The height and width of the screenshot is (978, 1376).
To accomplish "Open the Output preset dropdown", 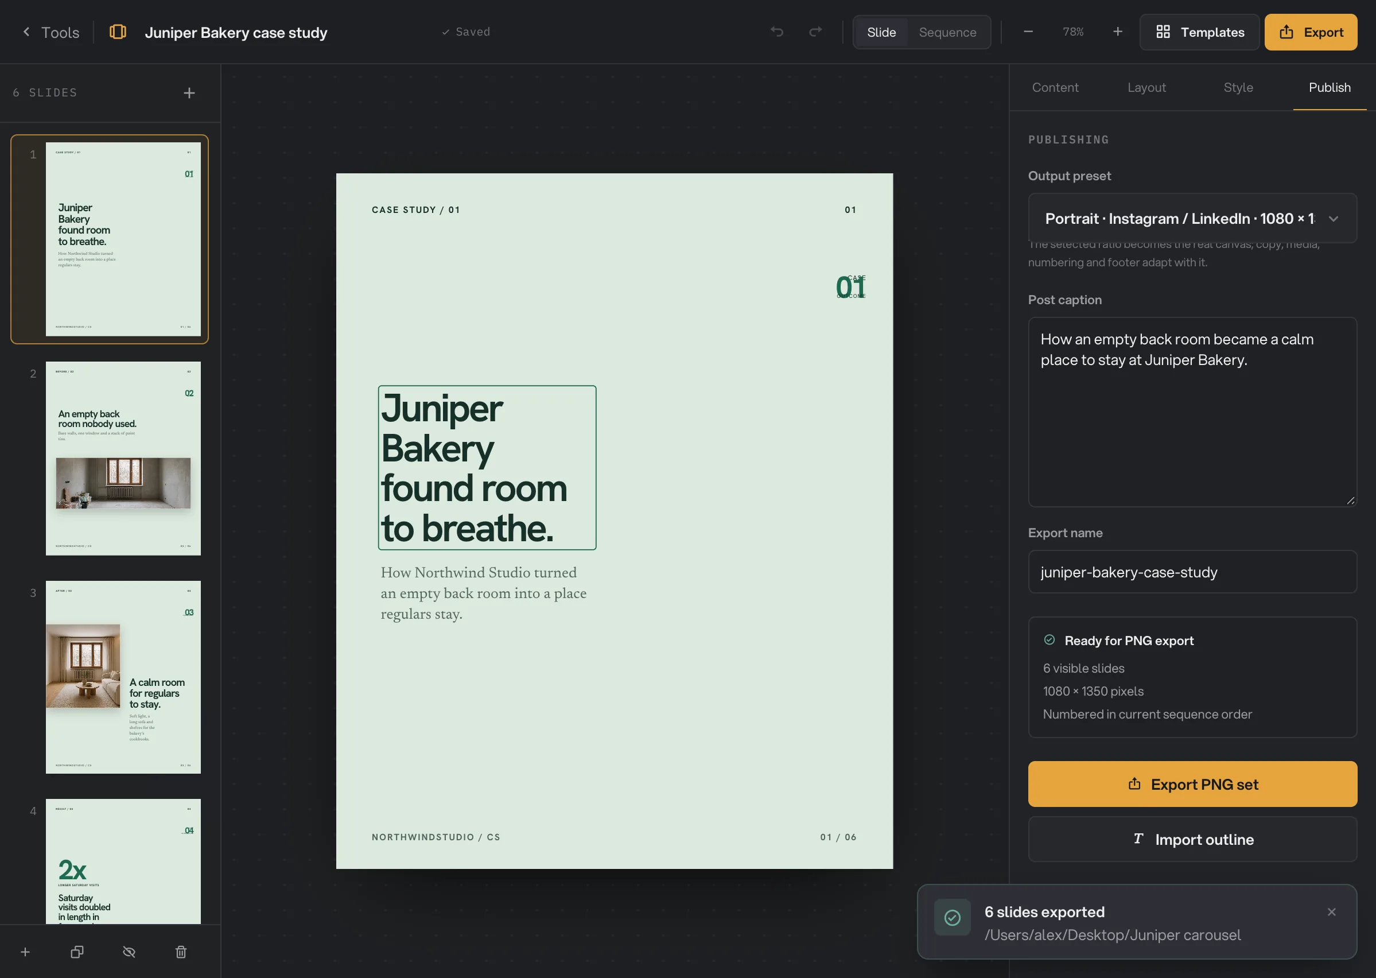I will click(x=1192, y=218).
